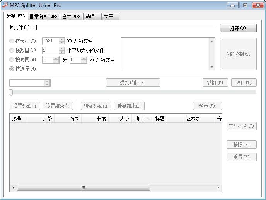266x200 pixels.
Task: Click the 源文件 path input field
Action: [125, 27]
